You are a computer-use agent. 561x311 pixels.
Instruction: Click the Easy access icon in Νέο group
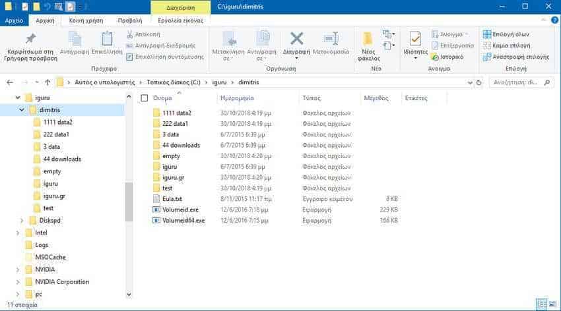point(389,45)
